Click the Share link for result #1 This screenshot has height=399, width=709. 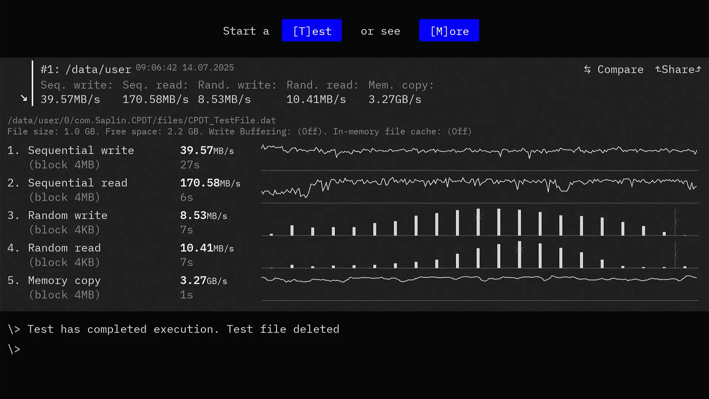(678, 69)
